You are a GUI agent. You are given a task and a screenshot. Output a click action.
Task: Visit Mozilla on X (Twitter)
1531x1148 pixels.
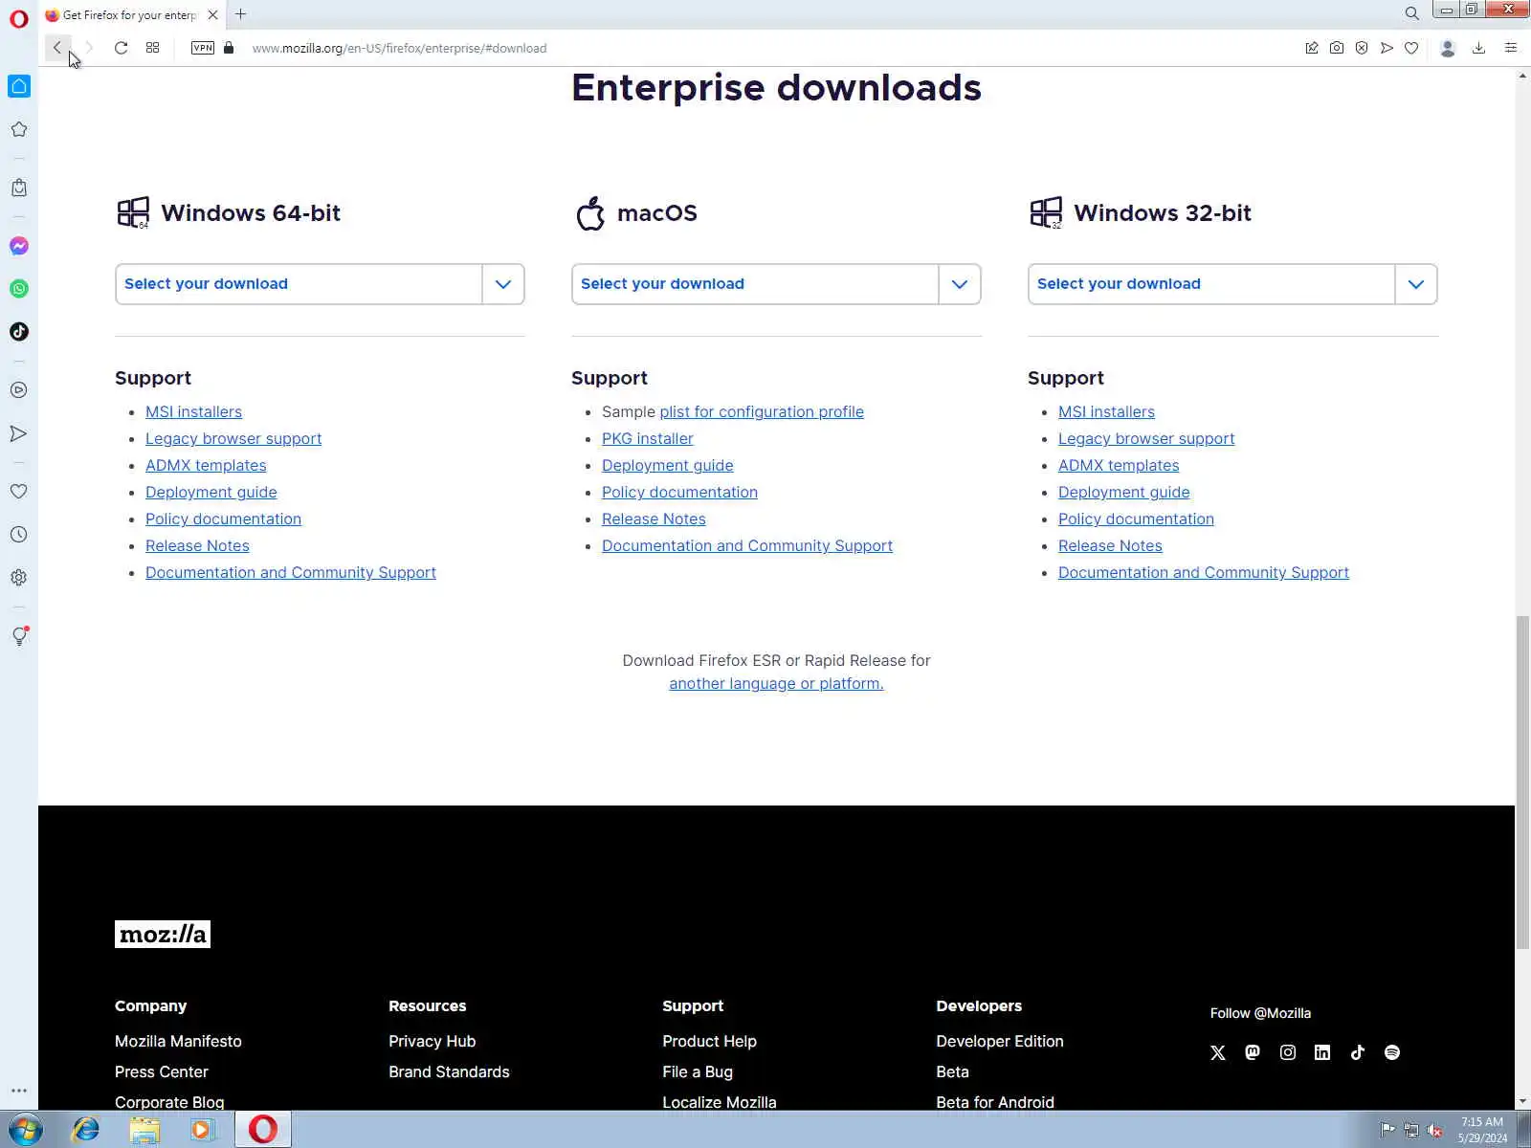coord(1218,1052)
